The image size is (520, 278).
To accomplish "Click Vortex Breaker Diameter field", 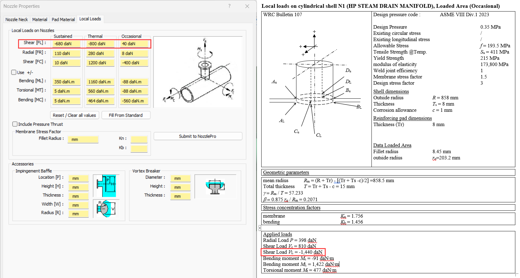I will pos(180,178).
